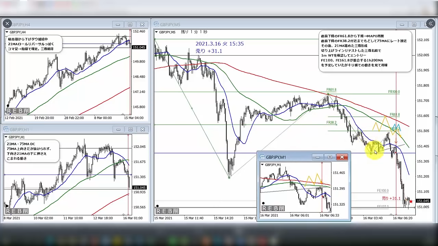438x246 pixels.
Task: Click the B button in the M5 chart
Action: point(170,211)
